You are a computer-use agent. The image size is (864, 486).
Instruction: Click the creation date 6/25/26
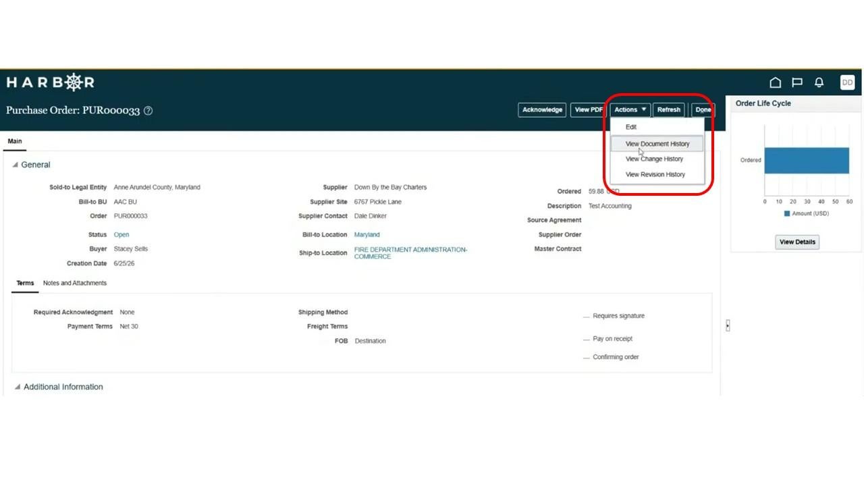pyautogui.click(x=124, y=264)
